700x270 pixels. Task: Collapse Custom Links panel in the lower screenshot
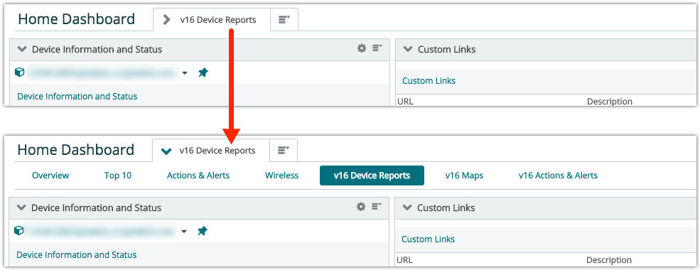point(406,207)
